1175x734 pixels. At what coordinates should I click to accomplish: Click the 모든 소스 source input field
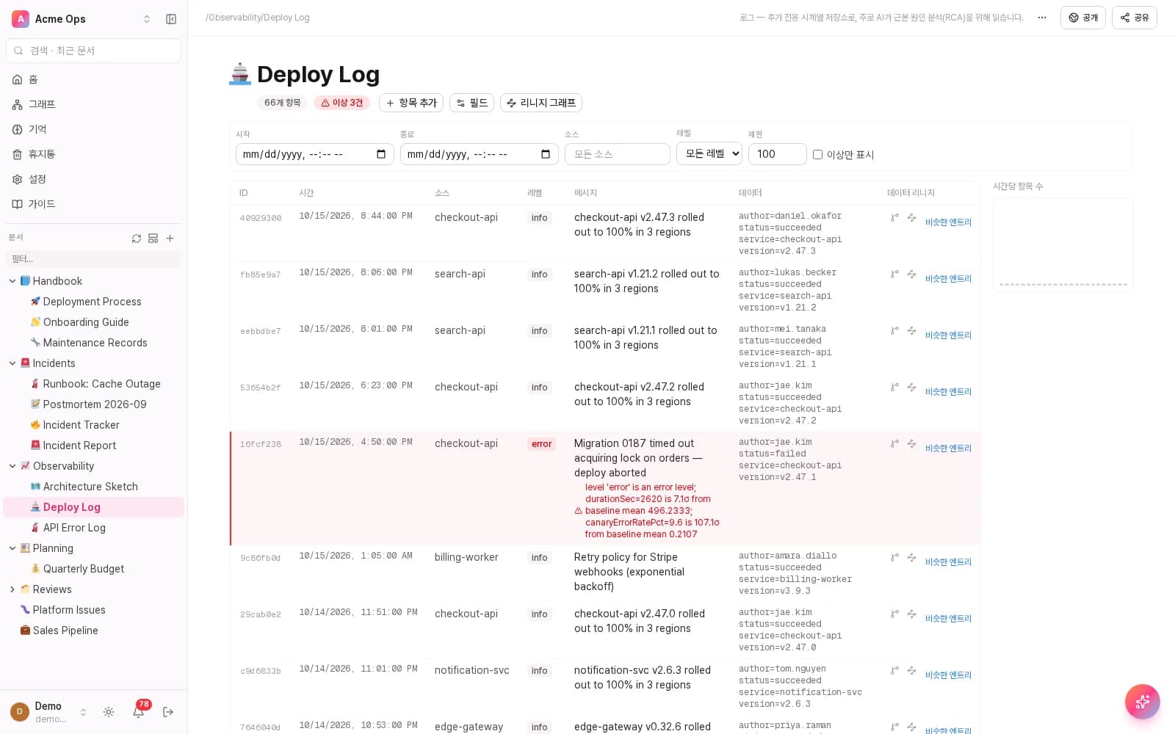(618, 154)
